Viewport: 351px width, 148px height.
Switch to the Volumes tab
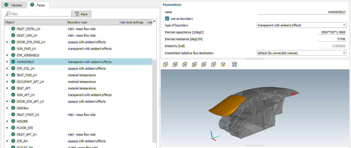coord(14,5)
